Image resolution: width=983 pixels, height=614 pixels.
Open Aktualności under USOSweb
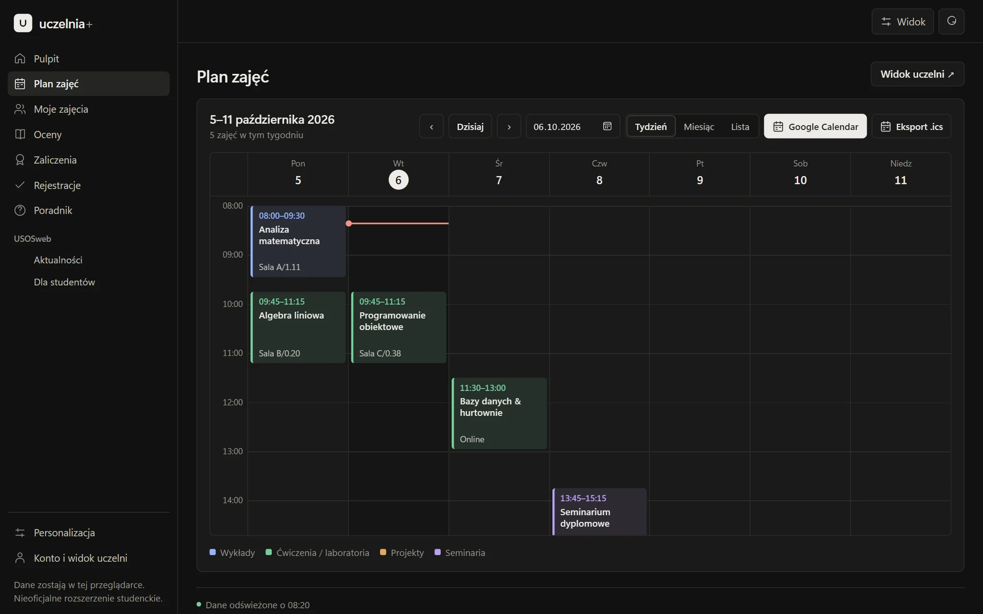(x=58, y=260)
